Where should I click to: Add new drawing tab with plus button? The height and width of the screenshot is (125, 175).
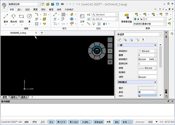point(42,33)
